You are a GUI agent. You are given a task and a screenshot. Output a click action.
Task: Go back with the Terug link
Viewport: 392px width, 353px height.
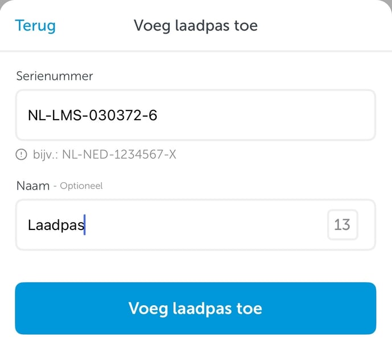tap(35, 26)
